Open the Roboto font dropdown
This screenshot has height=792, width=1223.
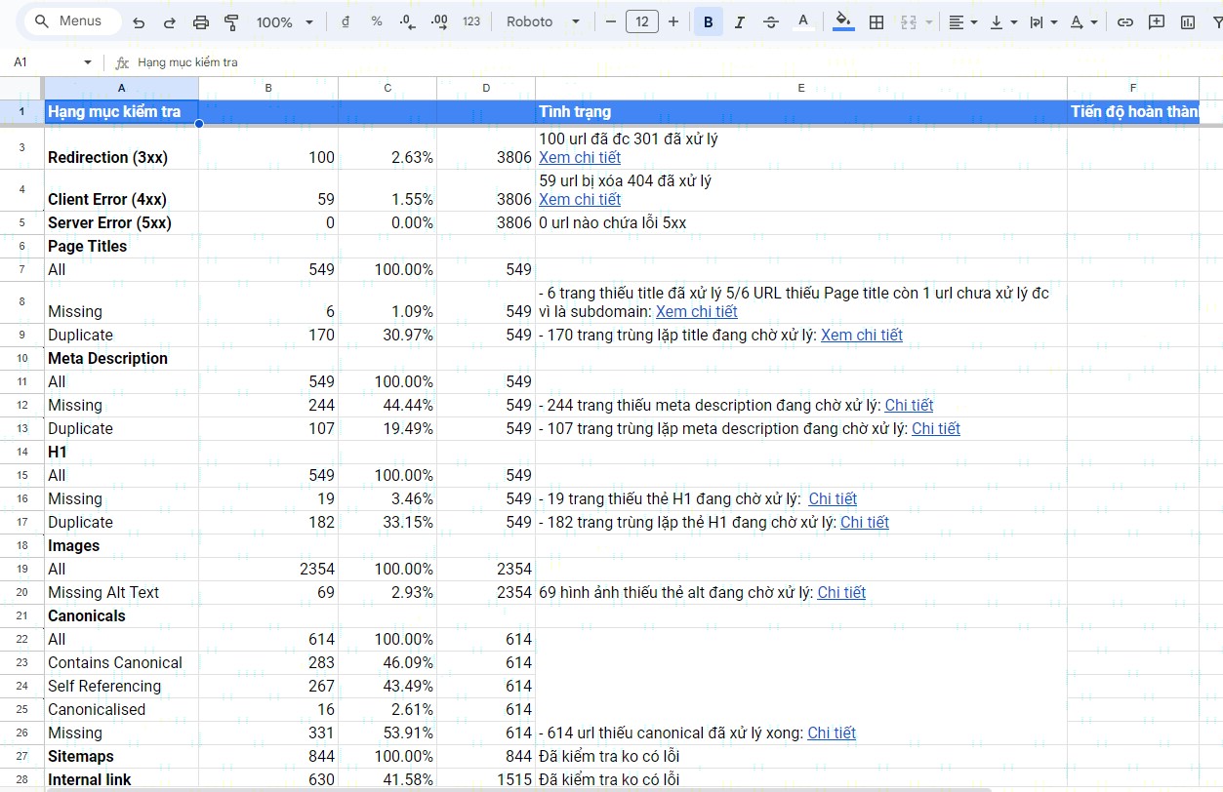[x=543, y=22]
